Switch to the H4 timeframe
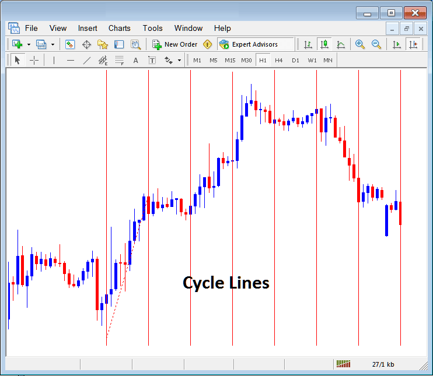Image resolution: width=433 pixels, height=376 pixels. 279,60
